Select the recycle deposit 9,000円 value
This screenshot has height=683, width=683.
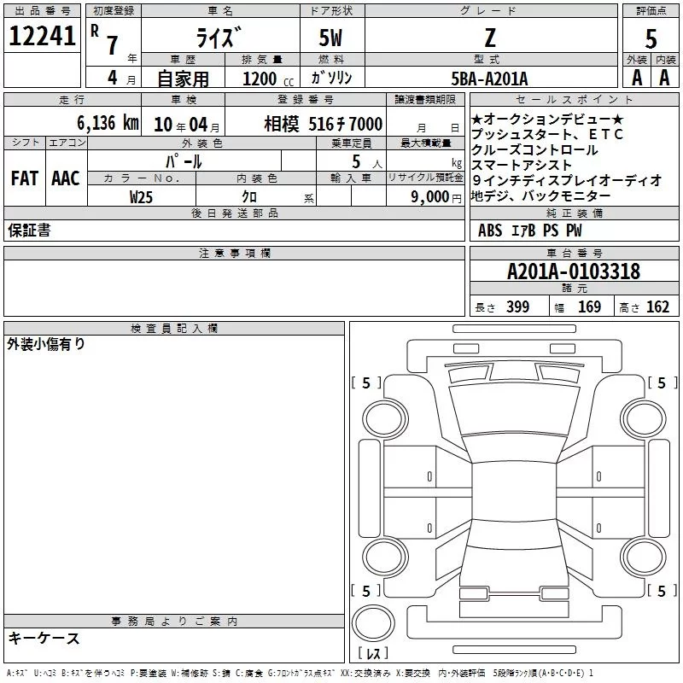point(424,196)
